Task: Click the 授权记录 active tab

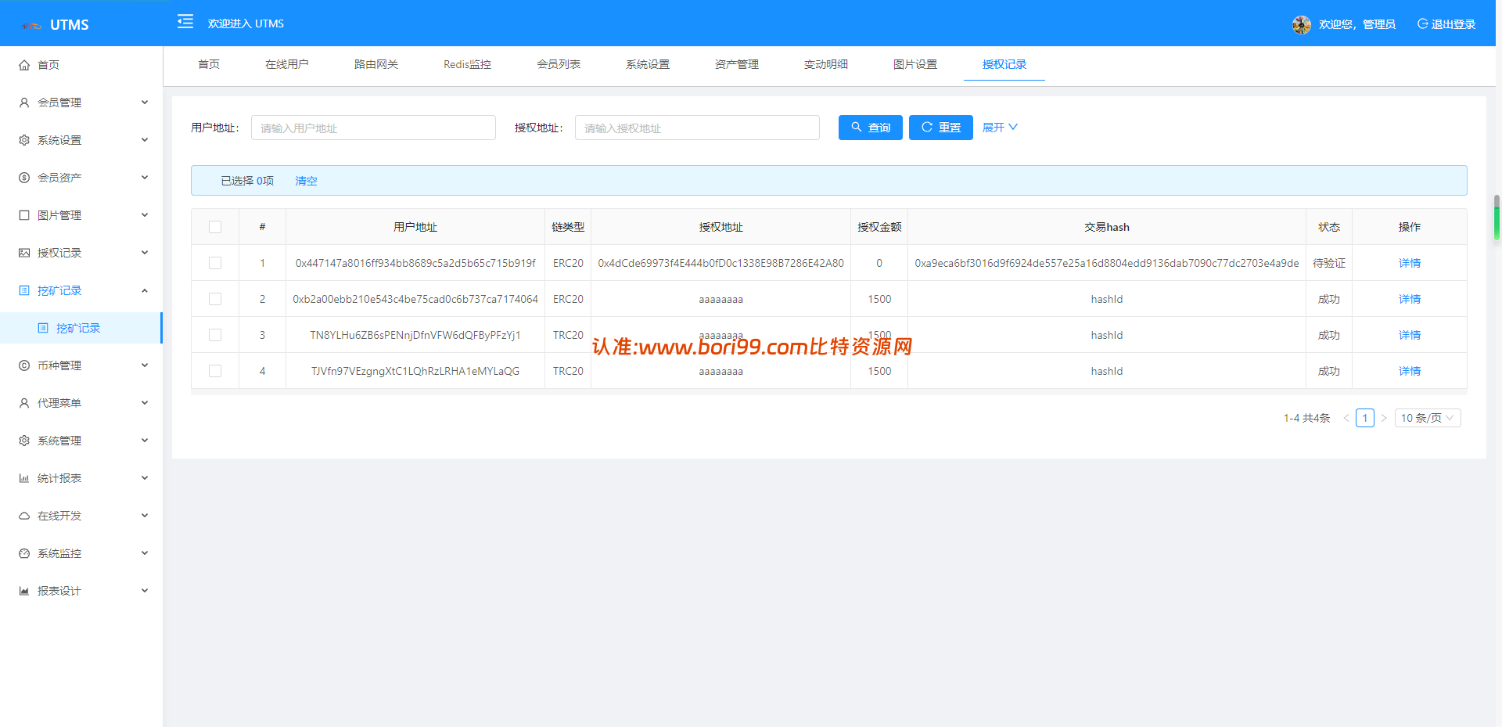Action: pos(1004,64)
